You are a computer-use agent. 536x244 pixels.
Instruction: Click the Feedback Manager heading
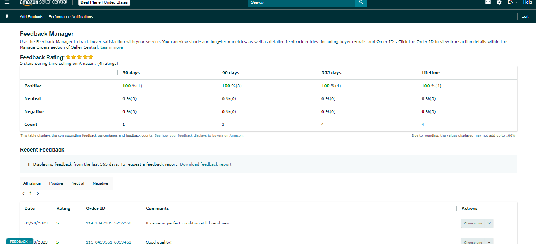point(47,34)
